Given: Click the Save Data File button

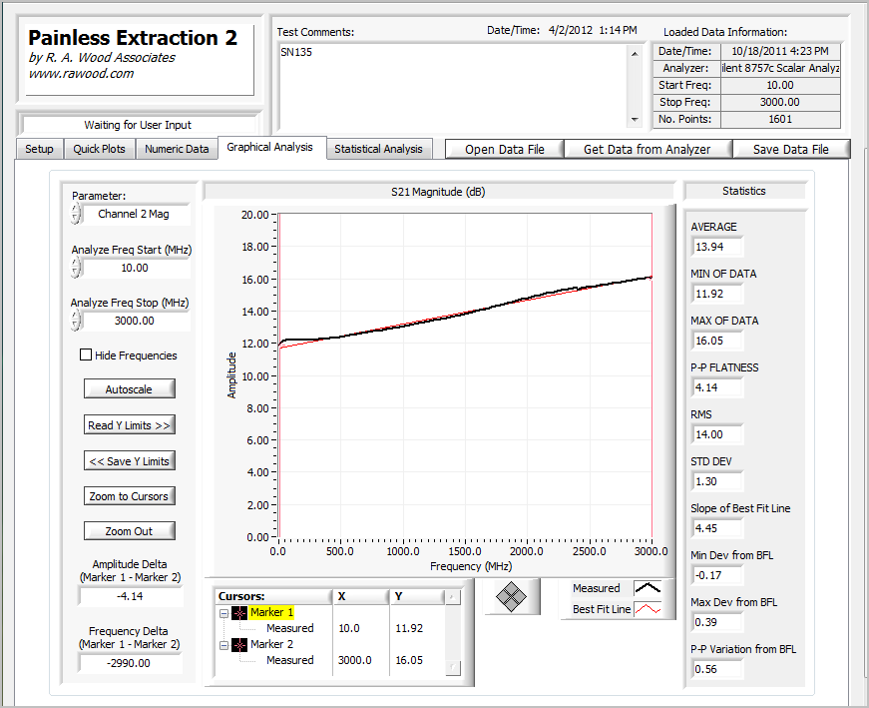Looking at the screenshot, I should tap(791, 149).
